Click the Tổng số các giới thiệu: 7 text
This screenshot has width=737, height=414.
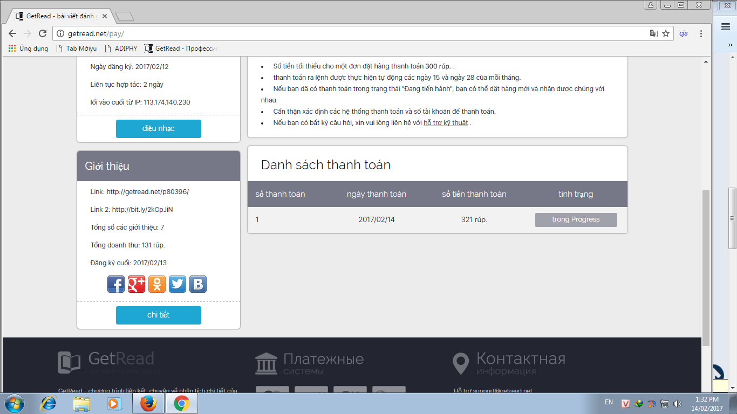(x=127, y=227)
